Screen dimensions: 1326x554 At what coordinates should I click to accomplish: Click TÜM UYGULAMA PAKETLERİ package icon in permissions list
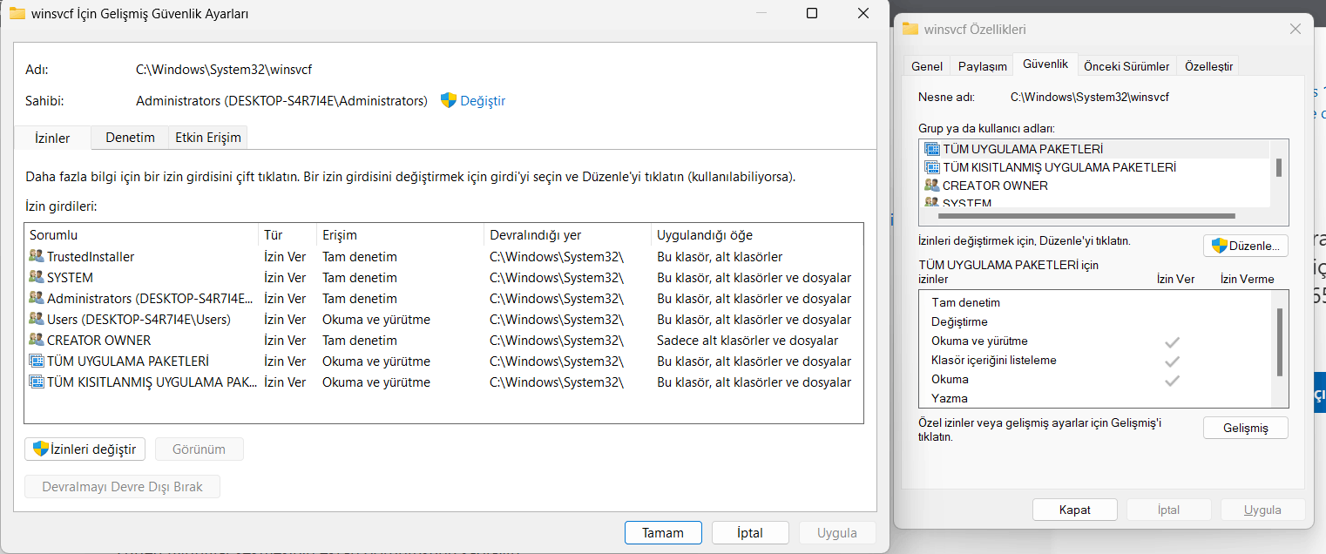tap(37, 361)
